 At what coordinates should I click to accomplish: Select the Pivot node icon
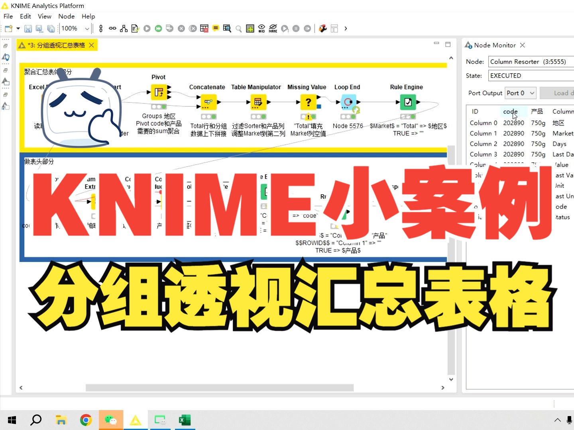(x=159, y=92)
